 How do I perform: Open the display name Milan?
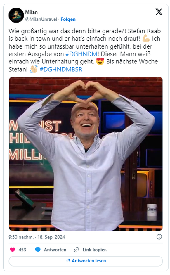click(31, 12)
